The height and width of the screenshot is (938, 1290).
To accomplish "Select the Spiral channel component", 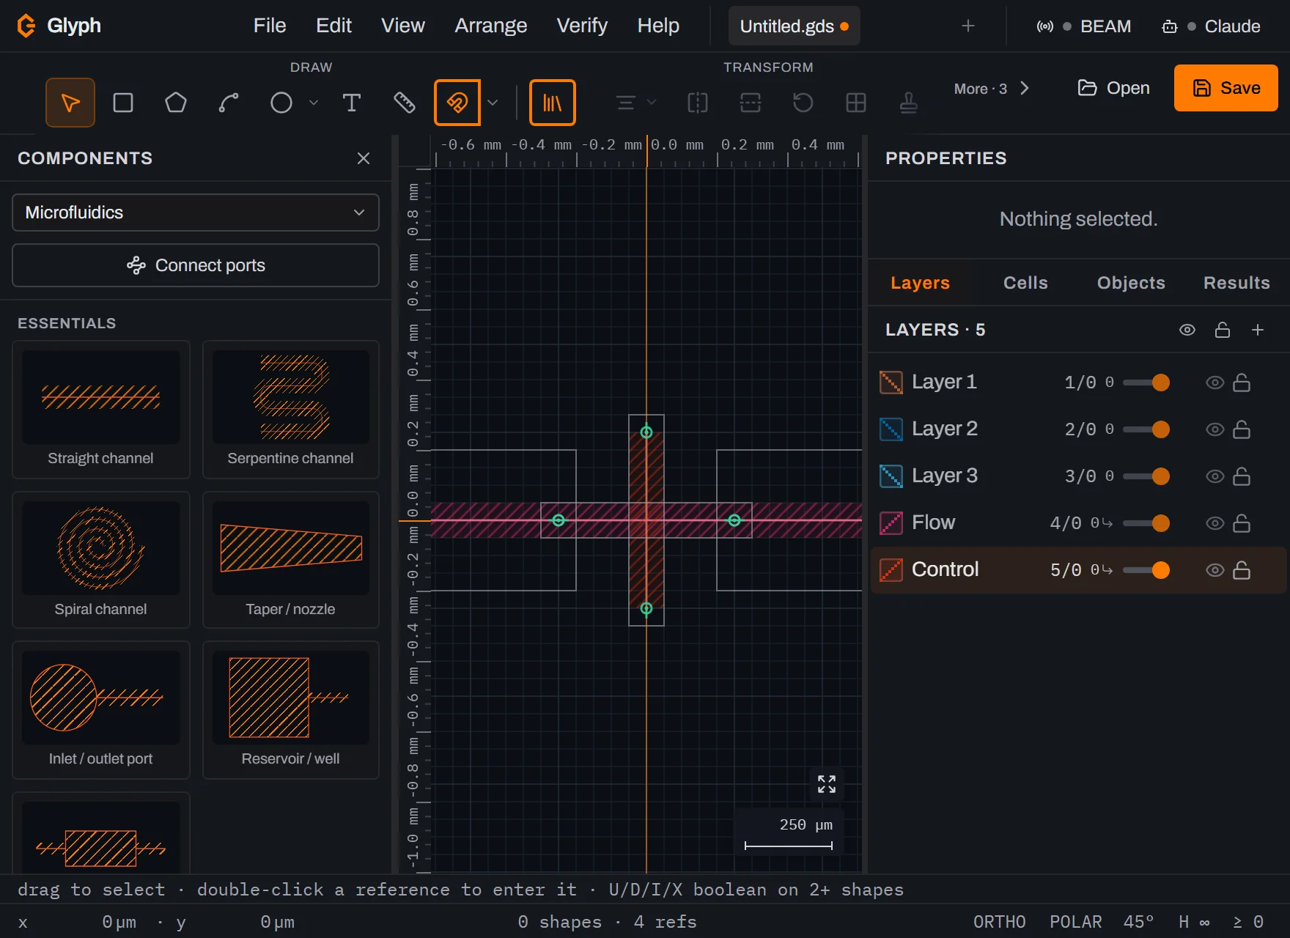I will point(101,560).
